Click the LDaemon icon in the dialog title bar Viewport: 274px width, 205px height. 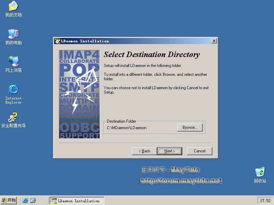tap(57, 41)
